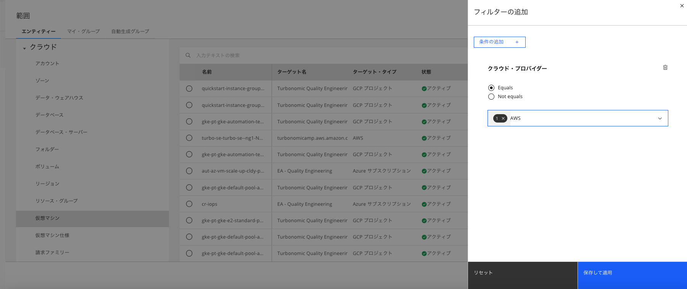The height and width of the screenshot is (289, 687).
Task: Collapse the クラウド tree section
Action: (24, 48)
